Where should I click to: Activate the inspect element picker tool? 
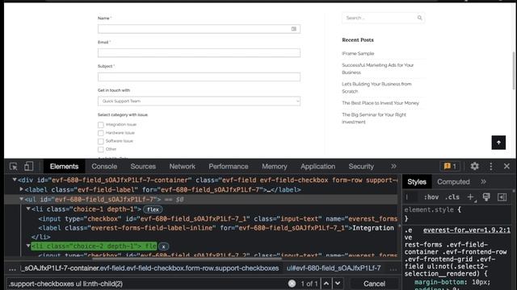[13, 167]
